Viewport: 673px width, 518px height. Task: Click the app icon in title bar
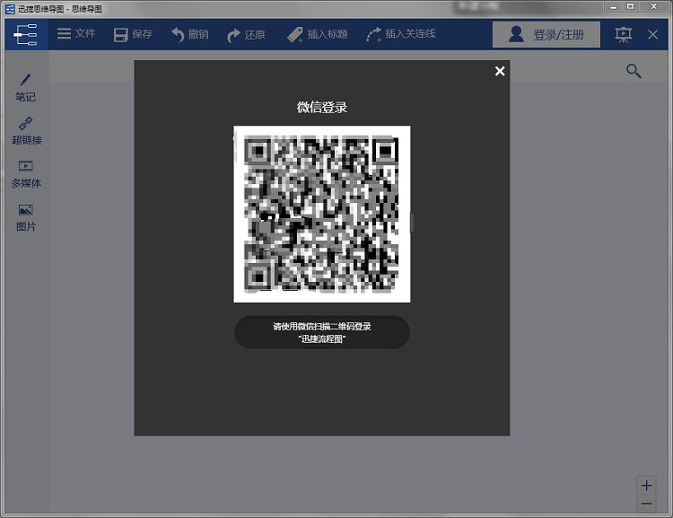coord(10,9)
